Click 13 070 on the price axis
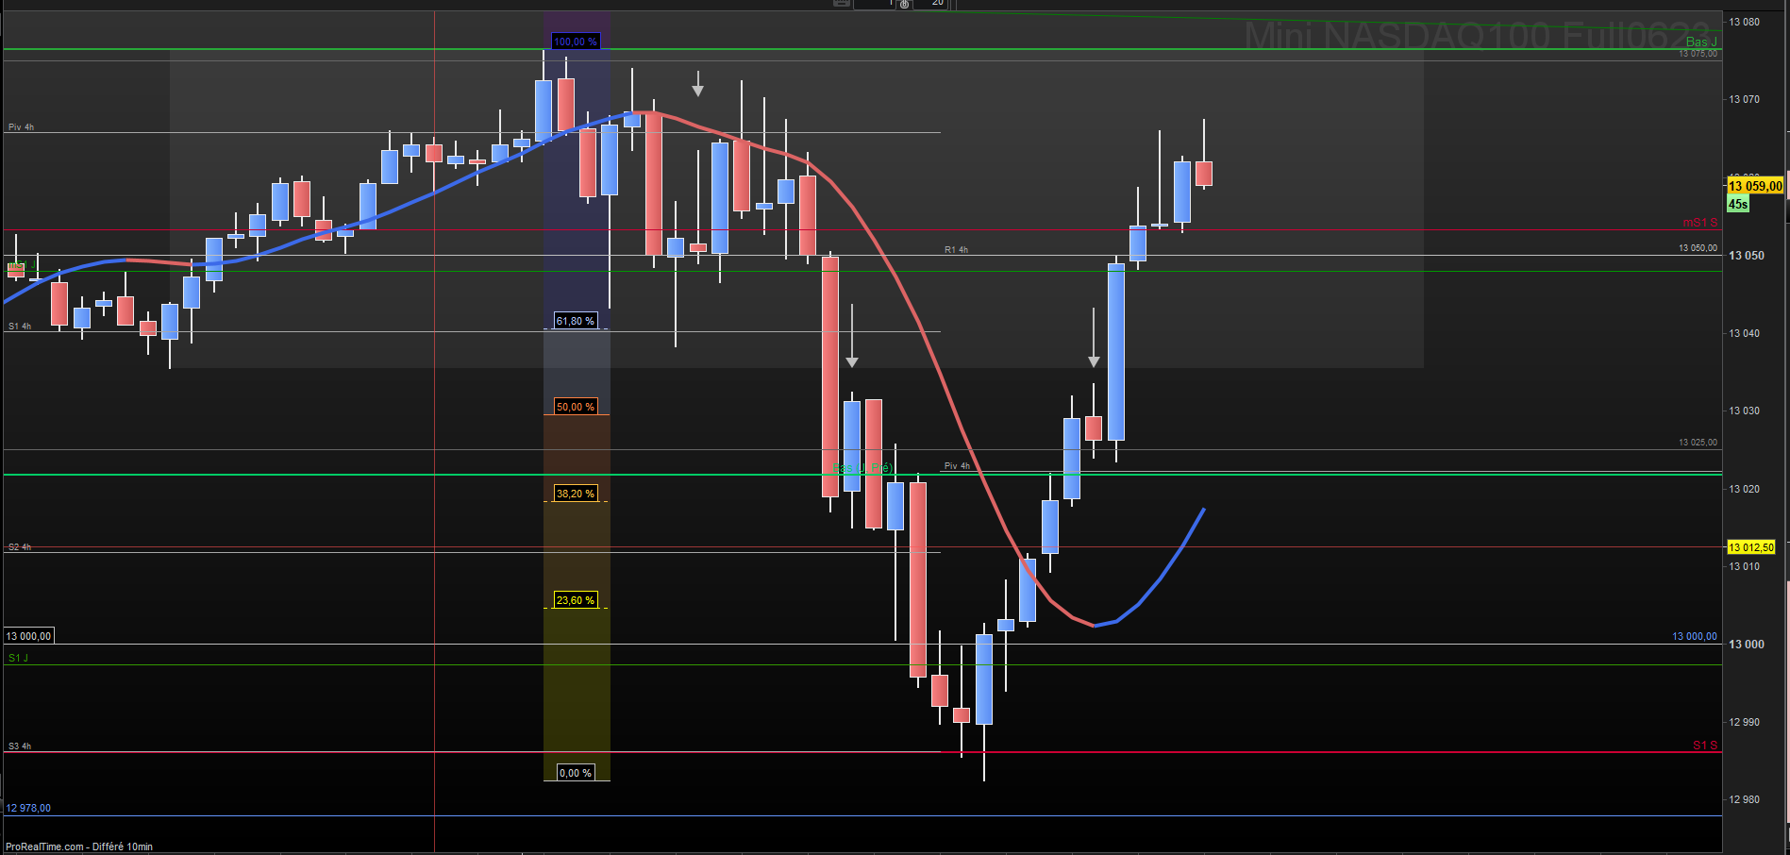This screenshot has height=855, width=1790. pyautogui.click(x=1744, y=99)
